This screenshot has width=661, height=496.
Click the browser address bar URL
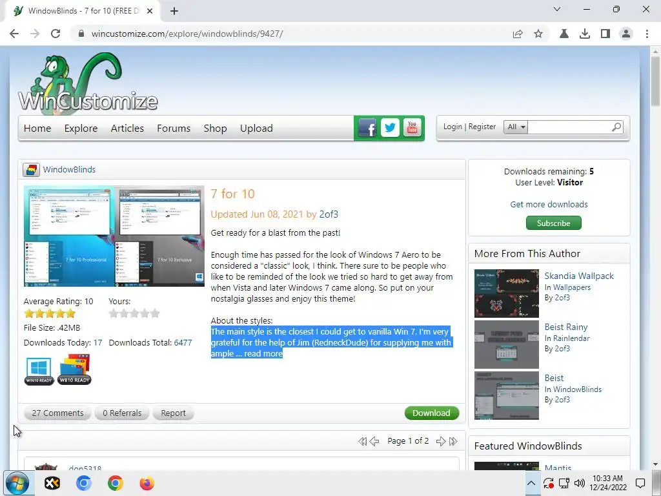point(187,34)
